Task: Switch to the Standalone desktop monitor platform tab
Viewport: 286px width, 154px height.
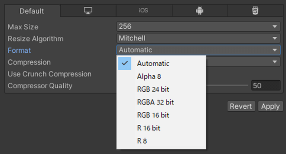Action: point(88,11)
